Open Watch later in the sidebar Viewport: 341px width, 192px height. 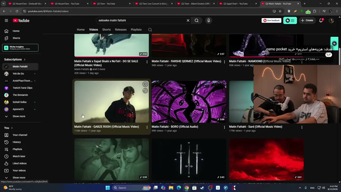[20, 156]
